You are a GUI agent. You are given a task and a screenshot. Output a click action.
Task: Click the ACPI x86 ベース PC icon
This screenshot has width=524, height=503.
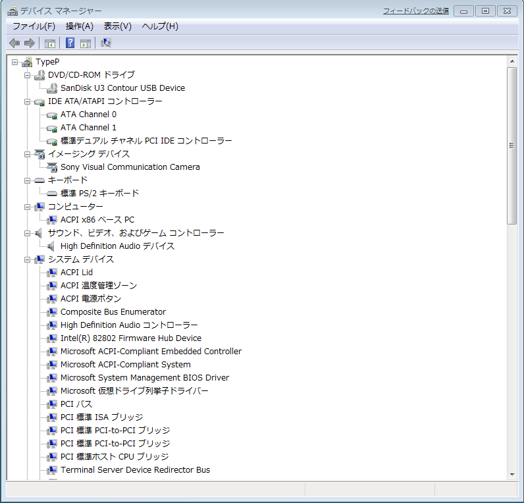click(52, 220)
